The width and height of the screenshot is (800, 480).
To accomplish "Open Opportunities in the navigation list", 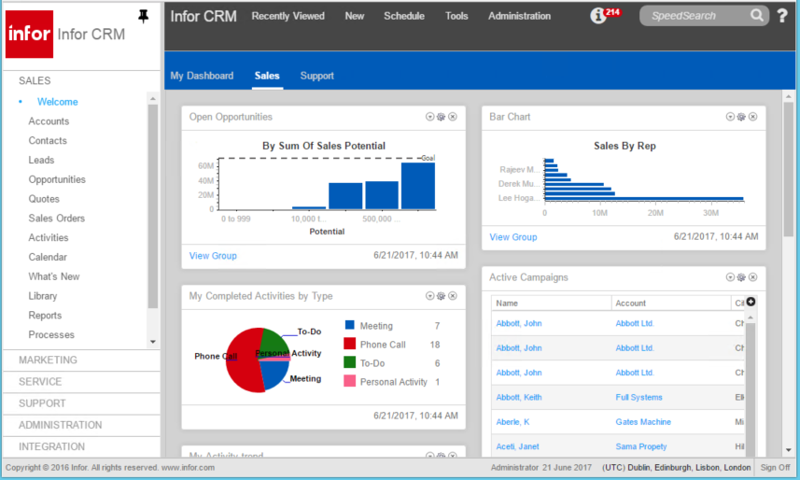I will click(x=57, y=179).
